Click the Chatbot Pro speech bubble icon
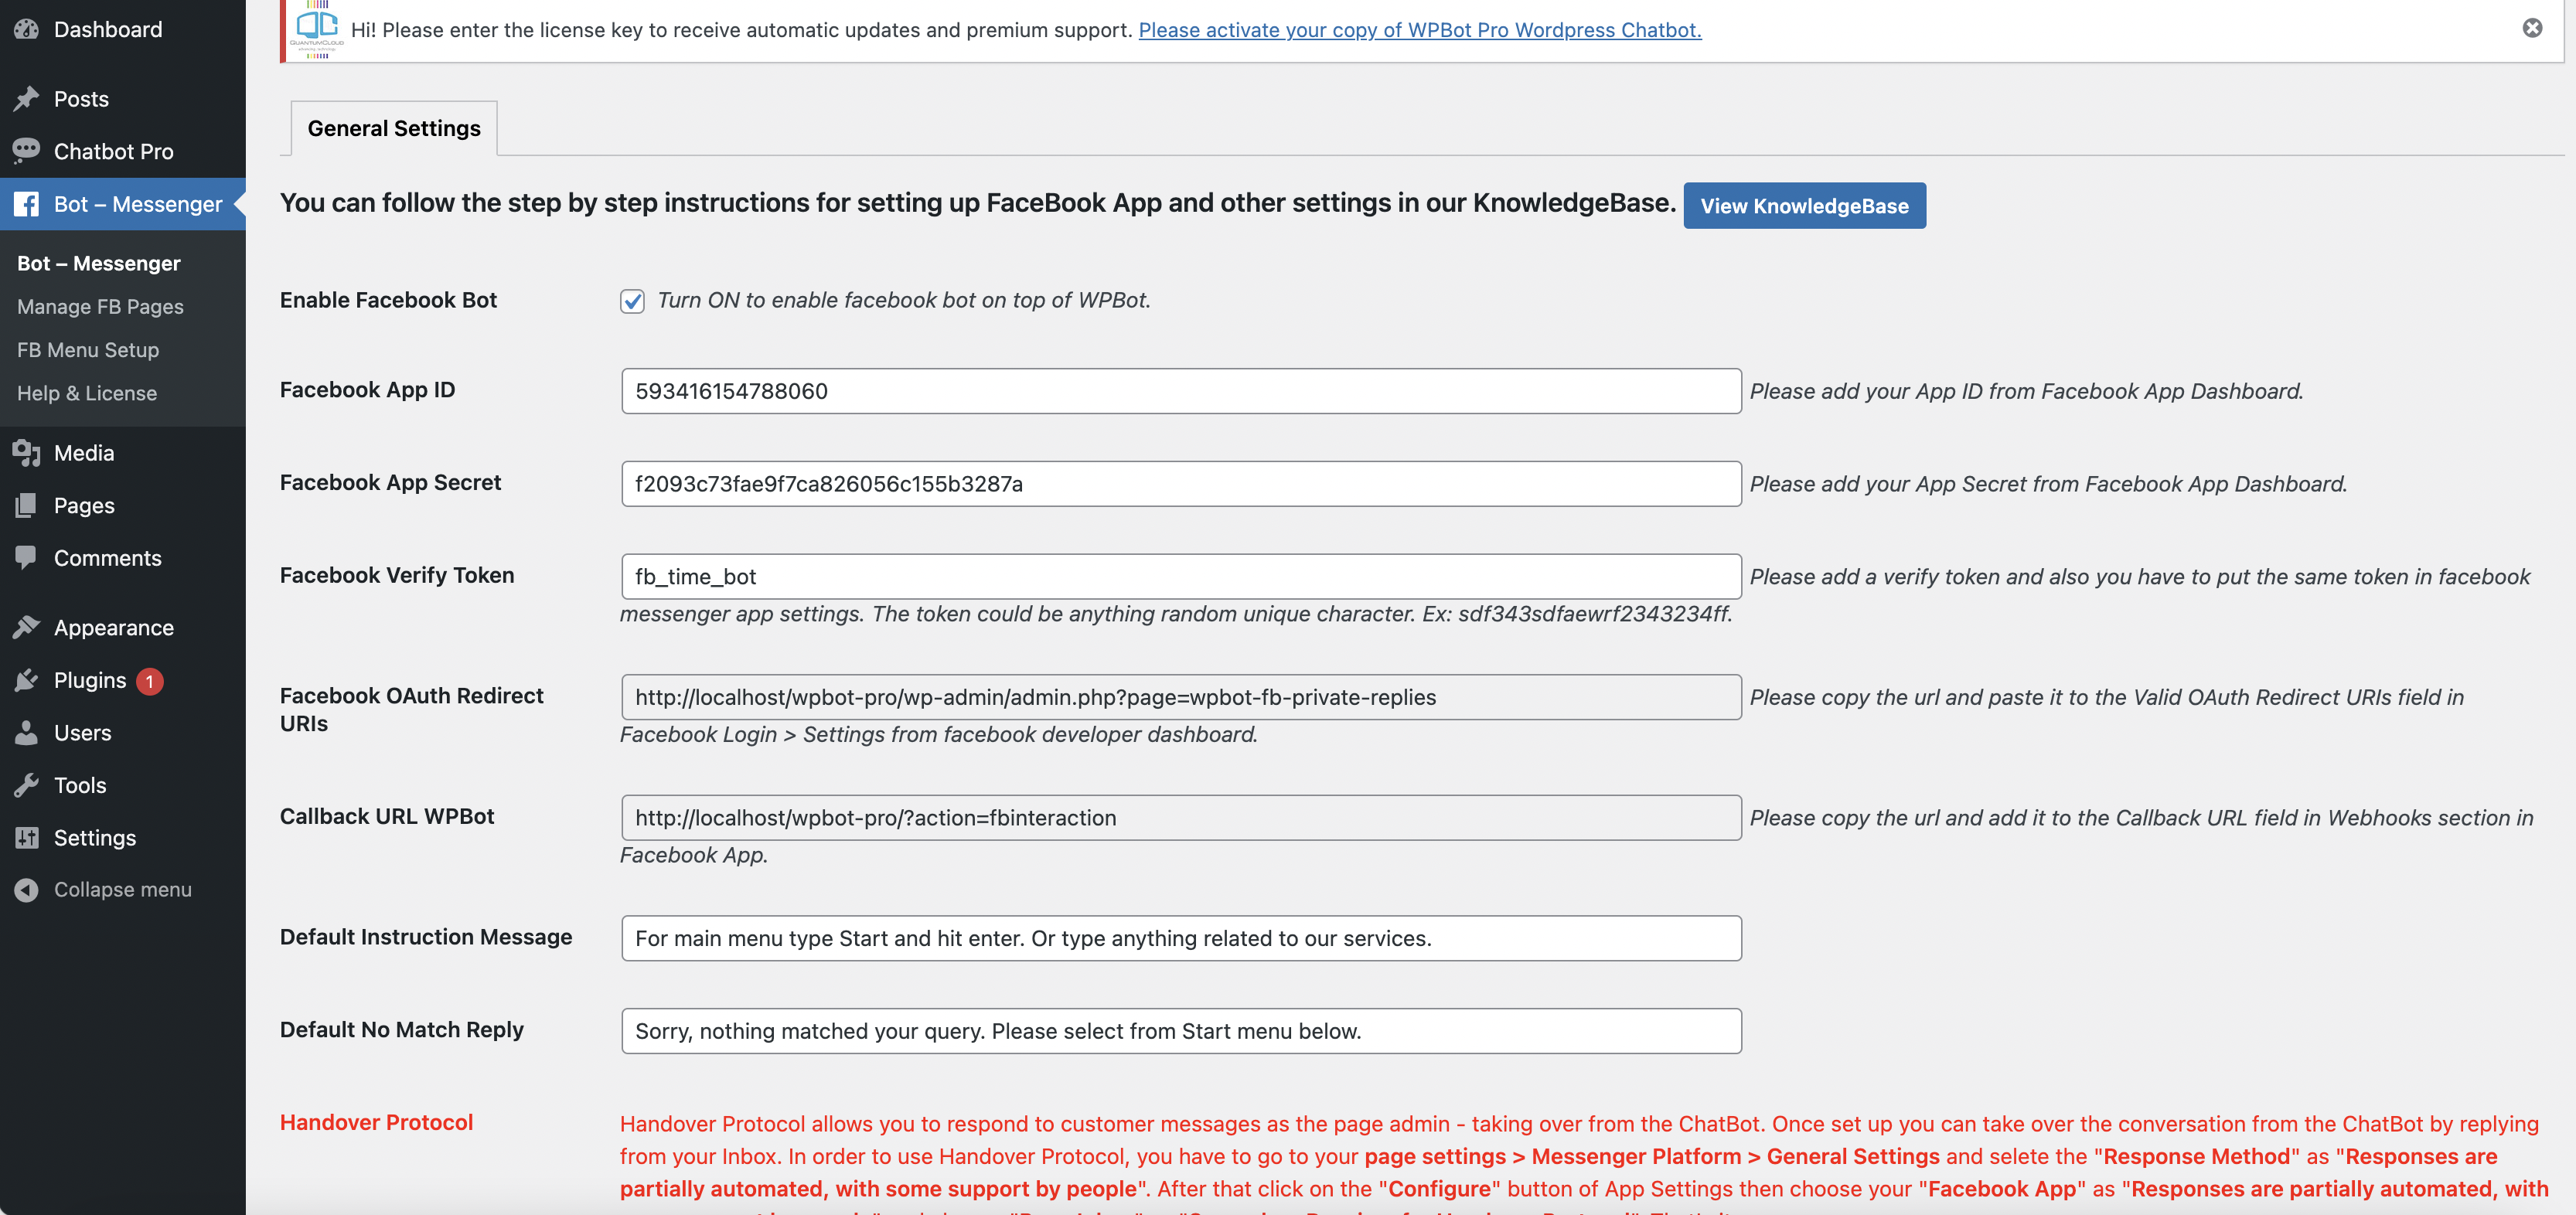 26,151
